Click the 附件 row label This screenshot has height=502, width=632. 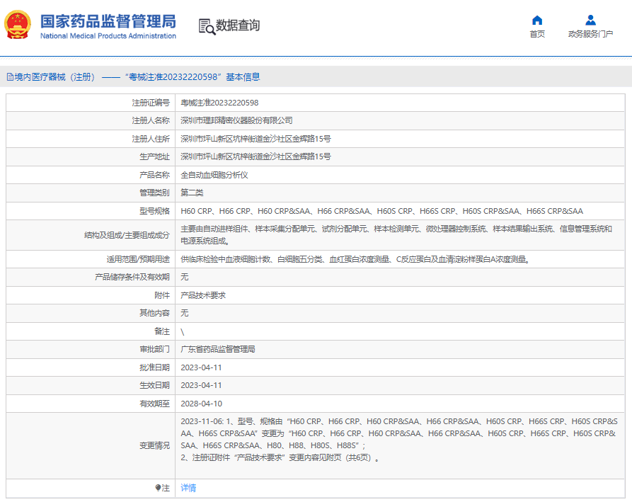[x=162, y=295]
